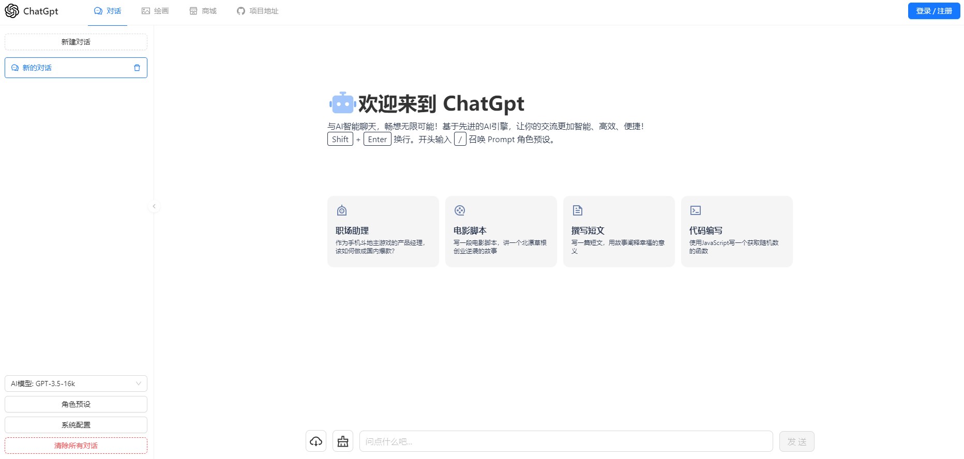The height and width of the screenshot is (459, 964).
Task: Collapse the sidebar with chevron handle
Action: (x=154, y=206)
